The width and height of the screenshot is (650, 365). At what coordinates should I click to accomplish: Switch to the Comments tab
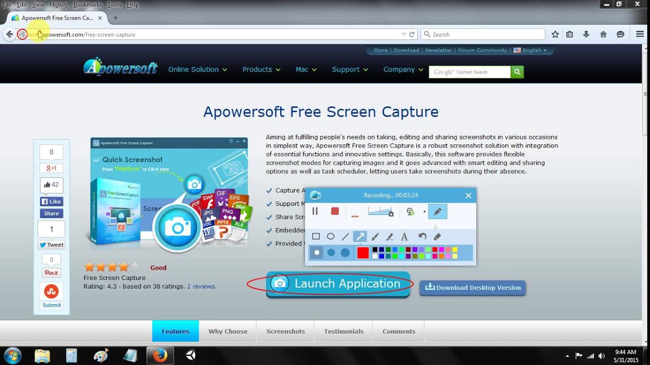399,331
